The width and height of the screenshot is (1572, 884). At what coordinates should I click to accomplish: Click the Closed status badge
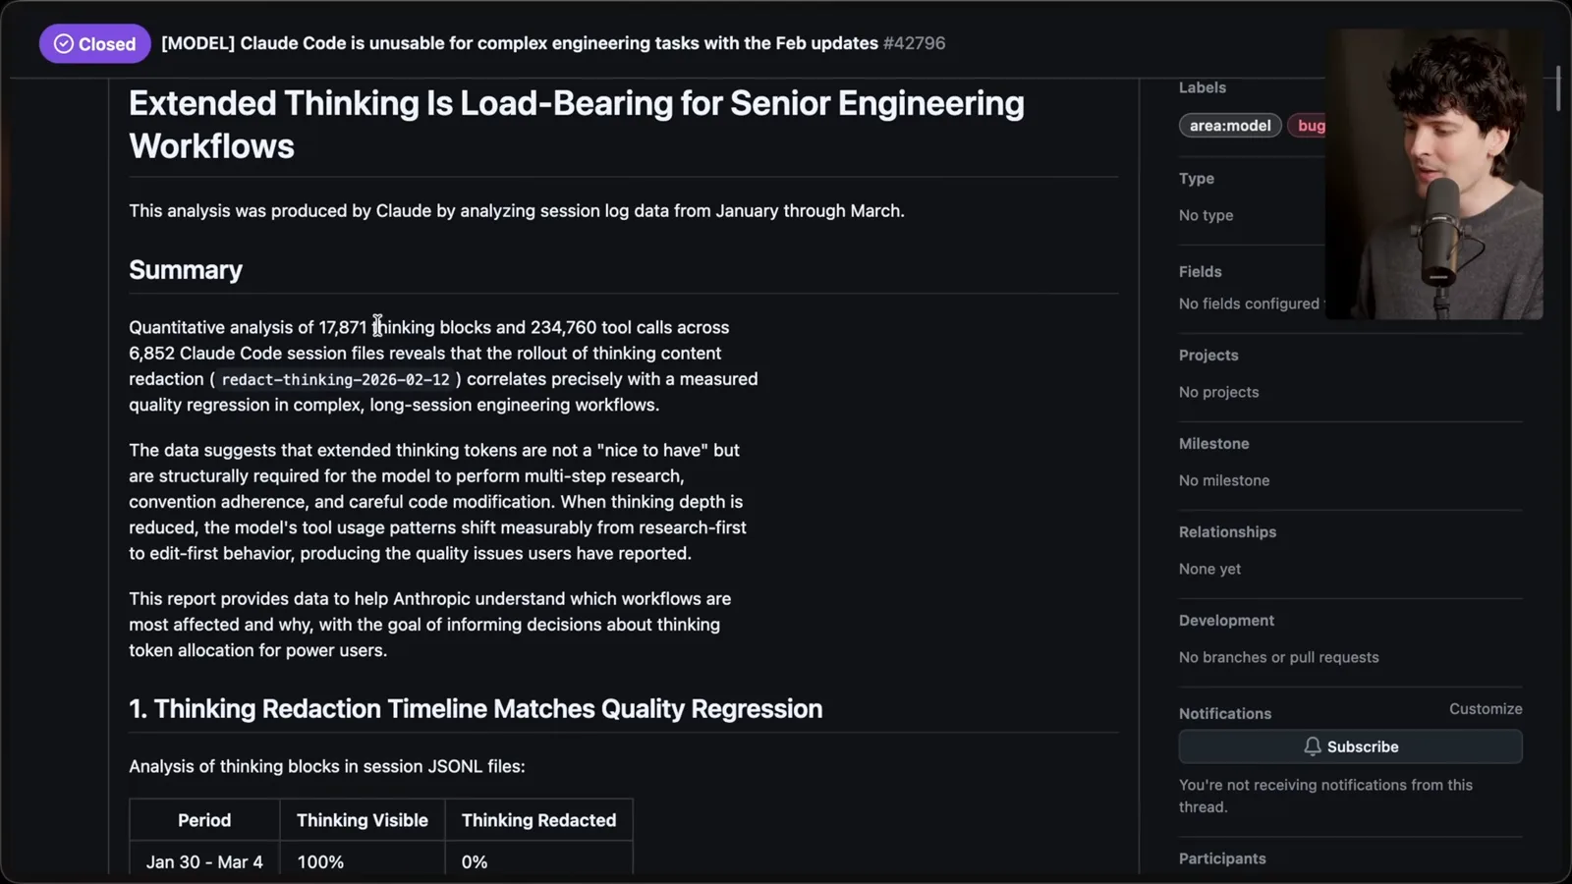tap(94, 43)
